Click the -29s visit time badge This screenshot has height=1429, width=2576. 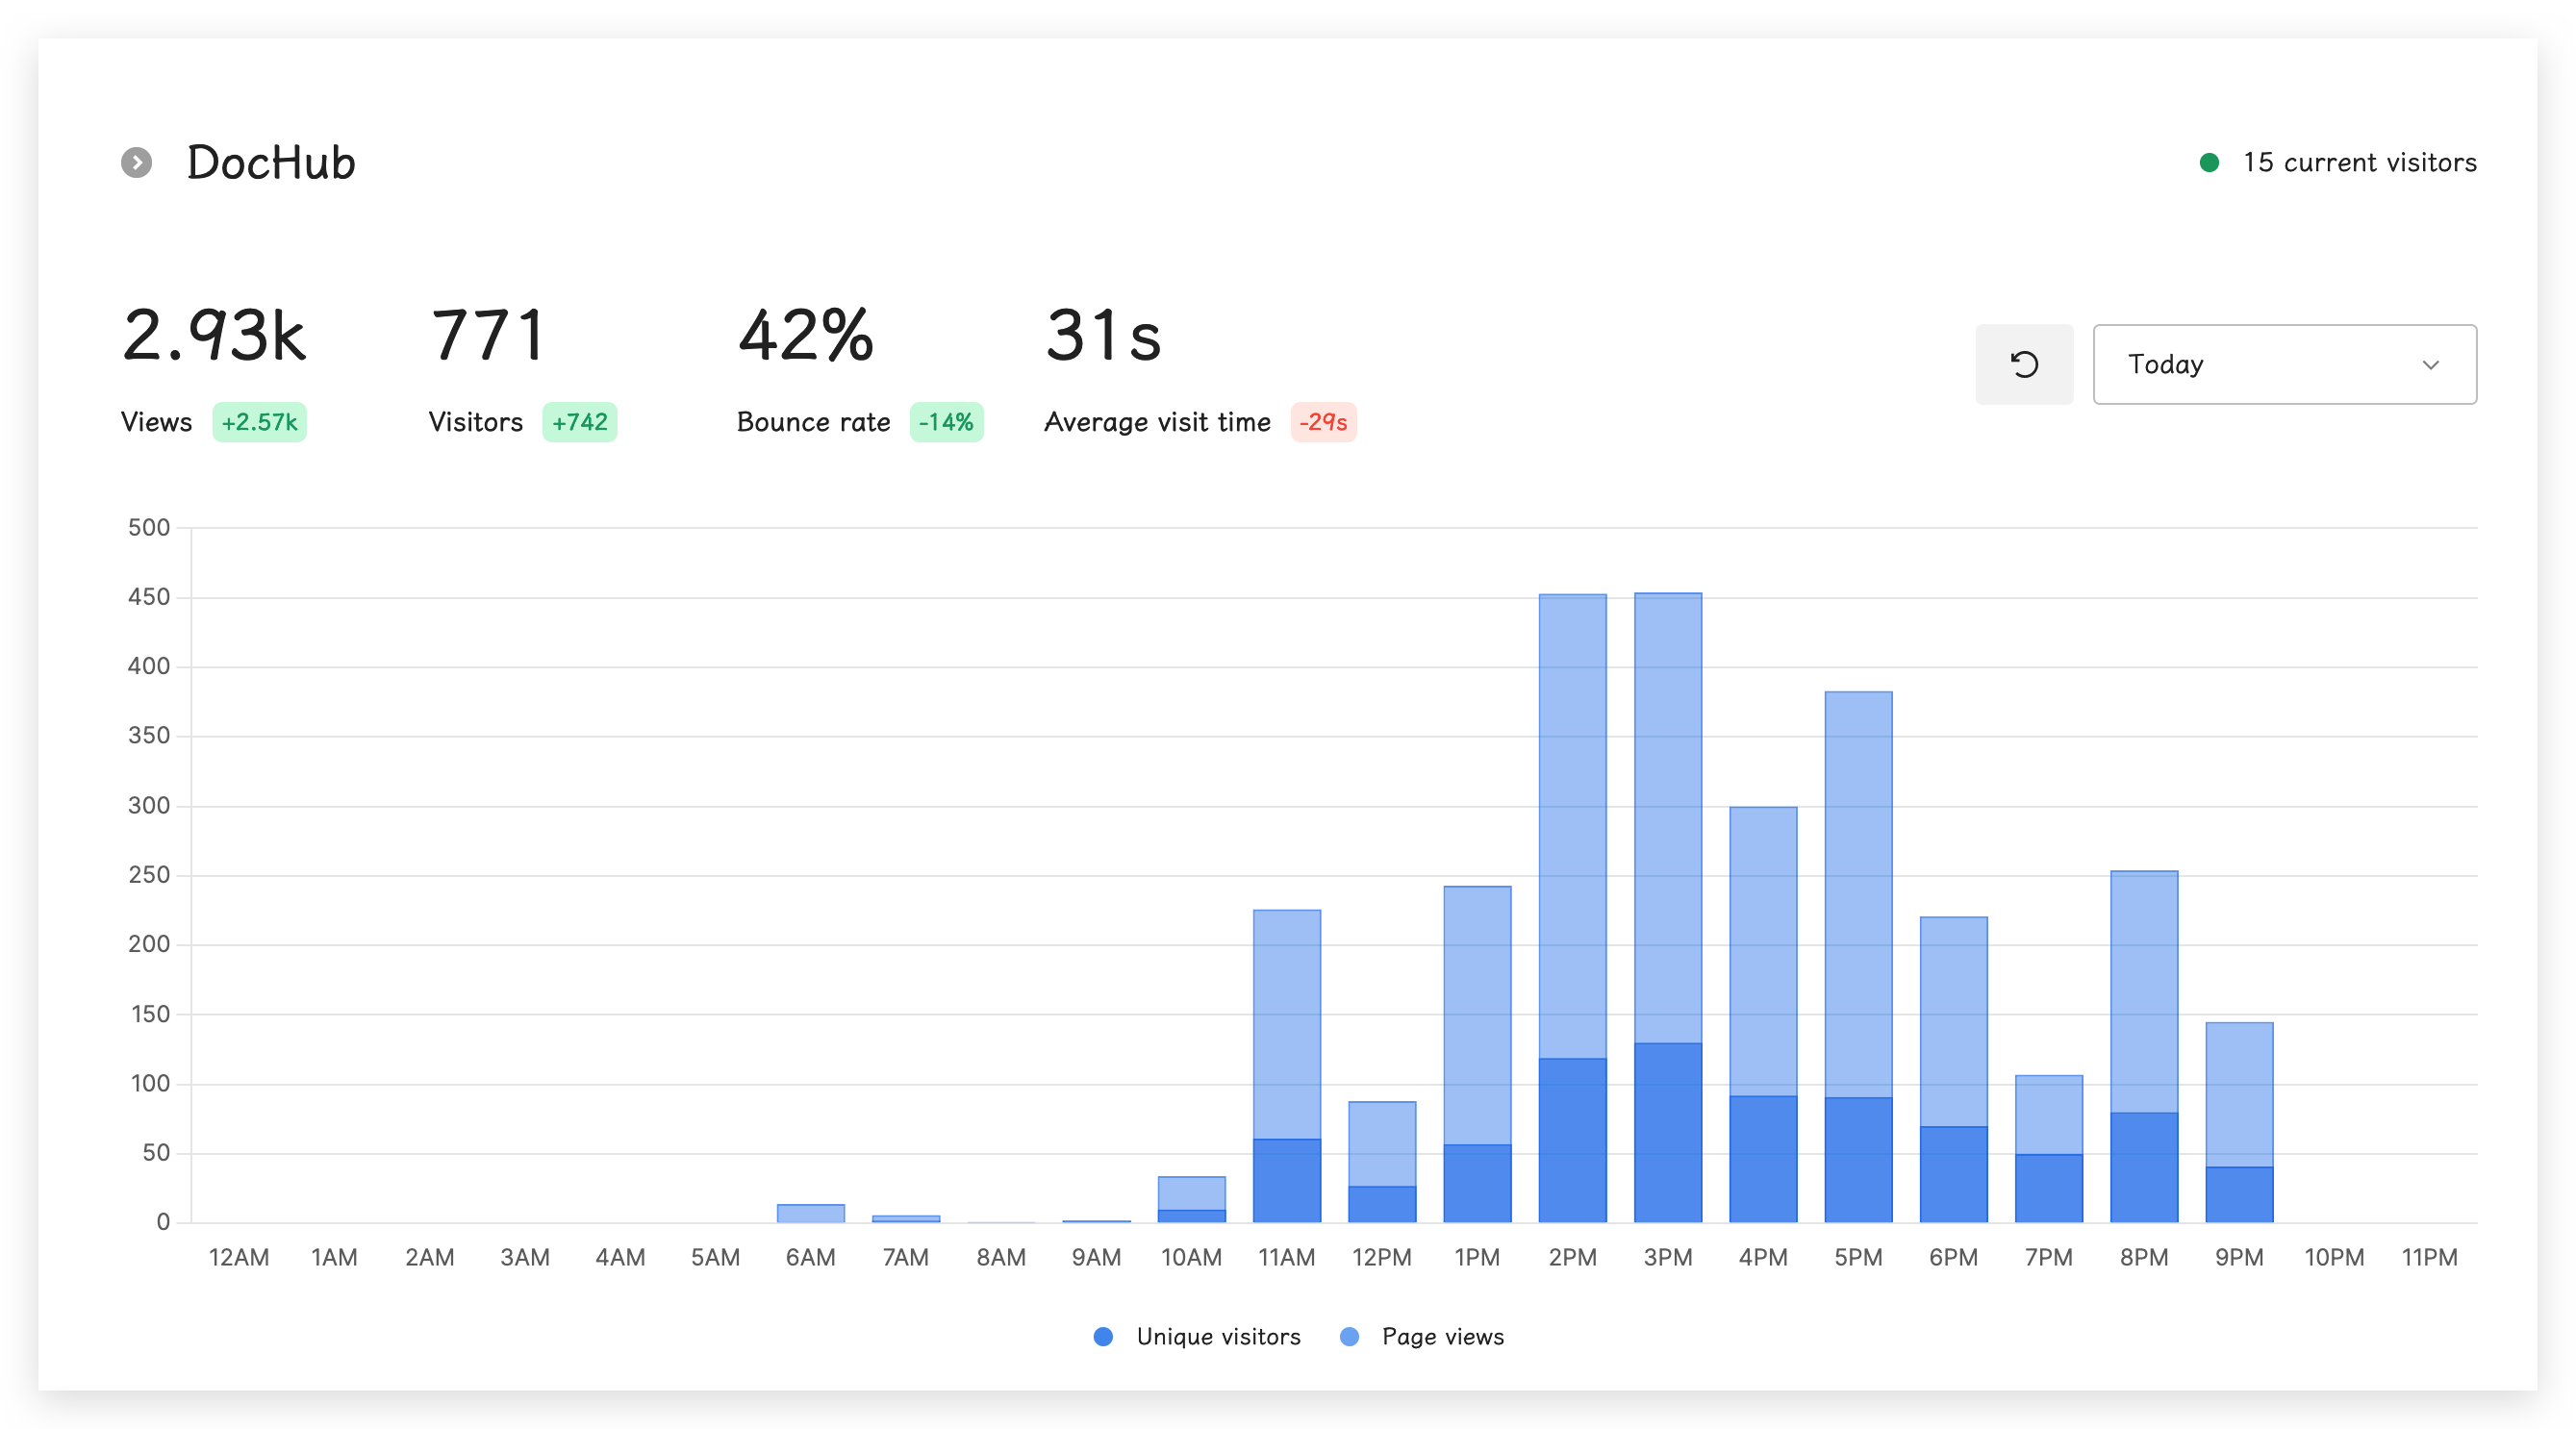pos(1322,422)
